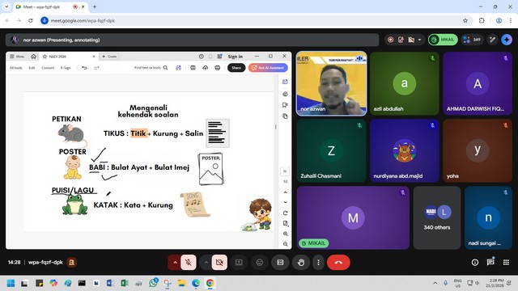Click the nor azwan video thumbnail
The height and width of the screenshot is (291, 518).
point(331,83)
